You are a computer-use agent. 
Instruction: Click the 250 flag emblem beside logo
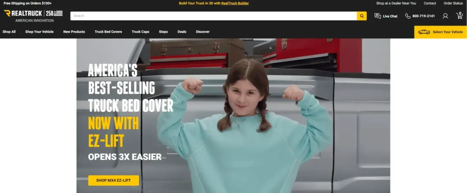point(54,13)
